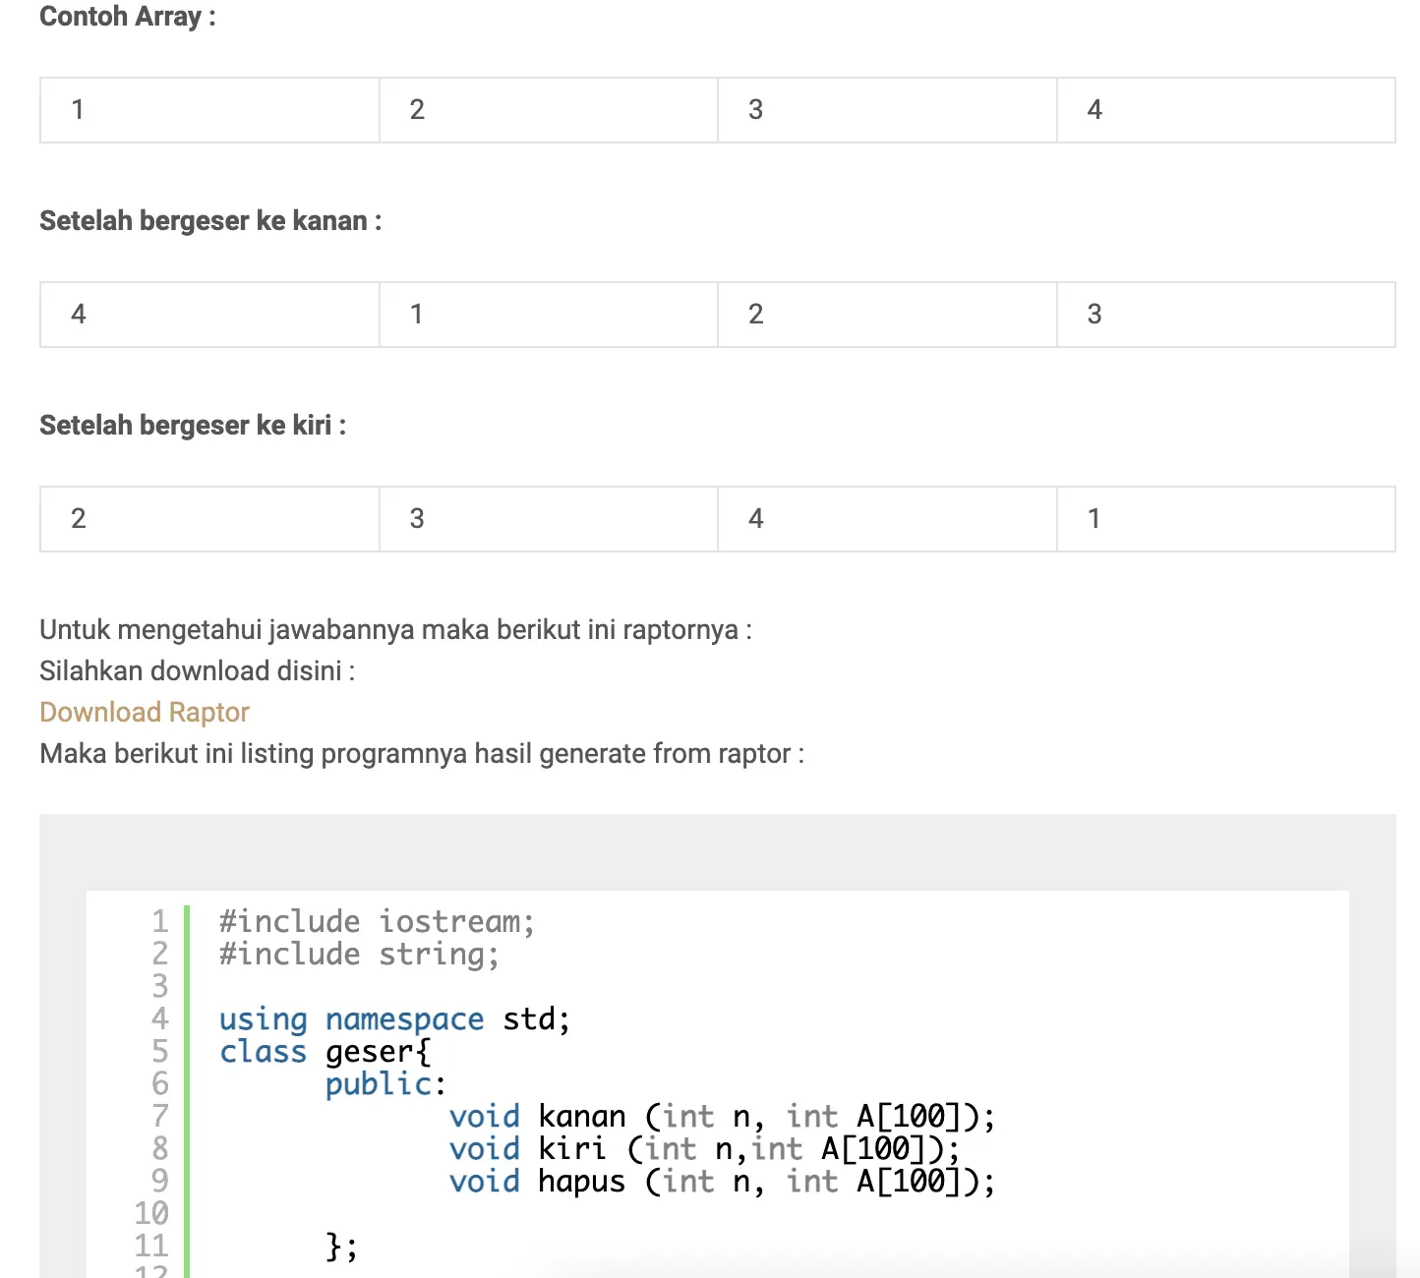1420x1278 pixels.
Task: Click the '#include string;' code line
Action: coord(359,955)
